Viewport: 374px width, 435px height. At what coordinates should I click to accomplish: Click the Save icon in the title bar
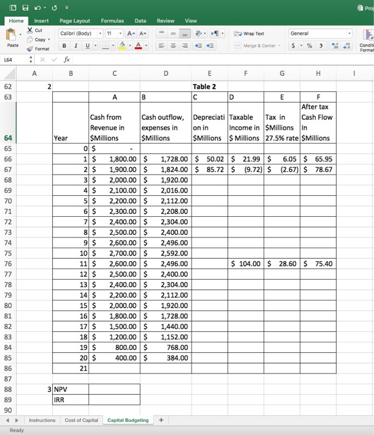(x=25, y=7)
